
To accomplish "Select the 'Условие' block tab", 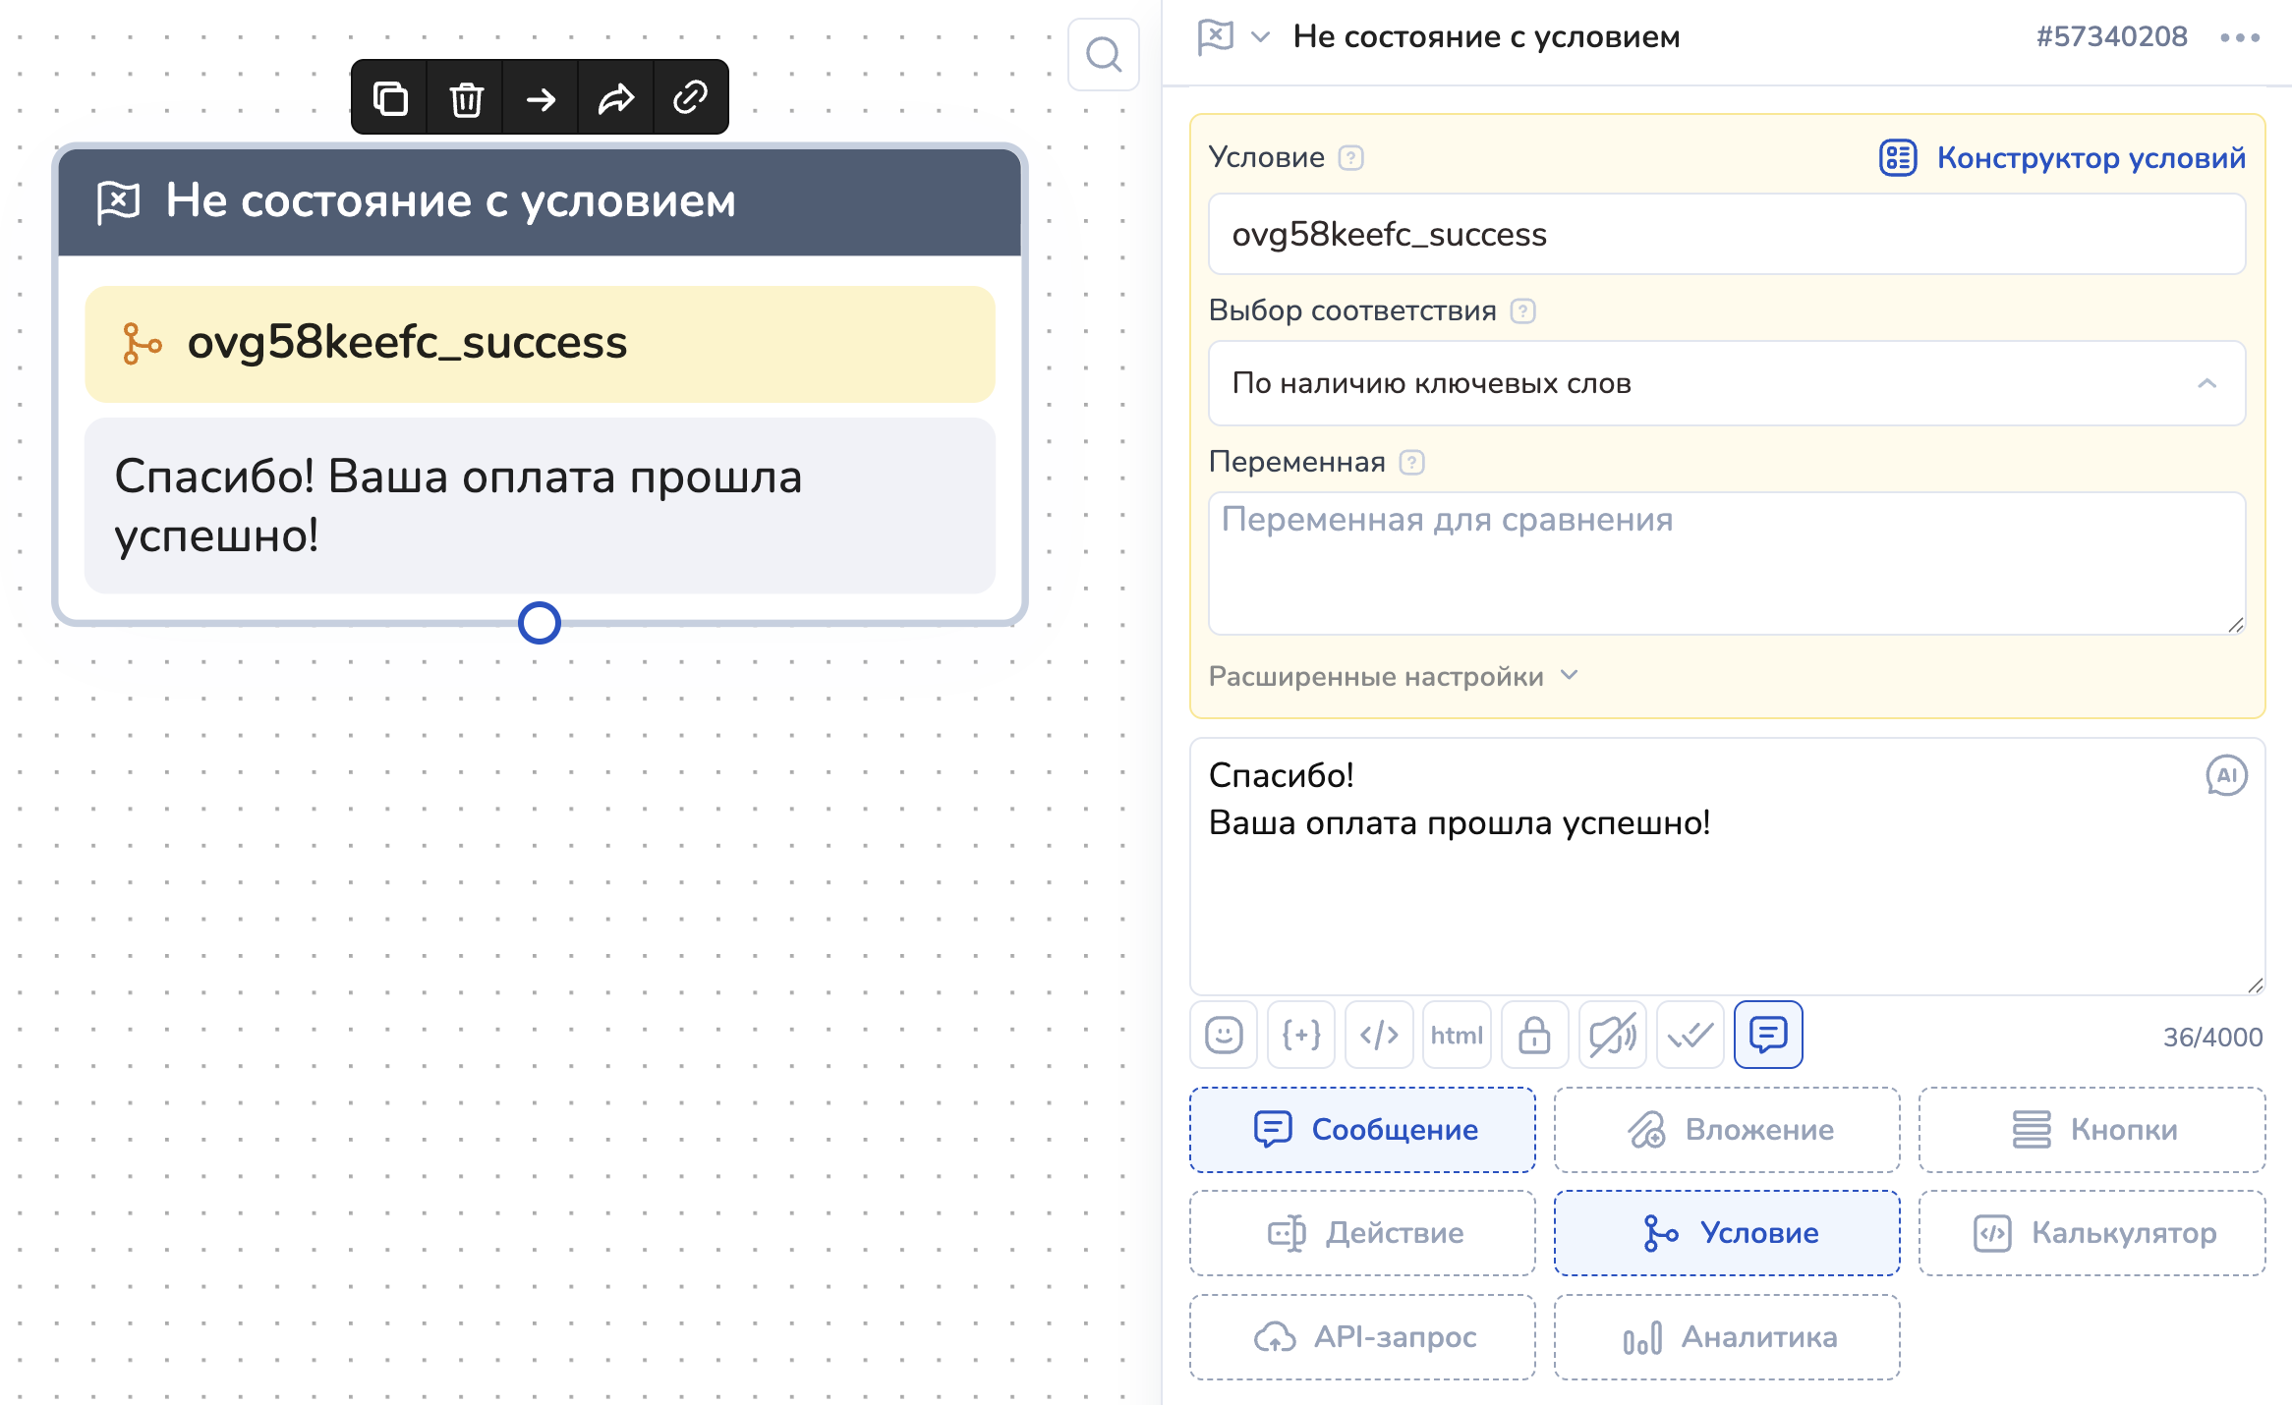I will pos(1726,1233).
